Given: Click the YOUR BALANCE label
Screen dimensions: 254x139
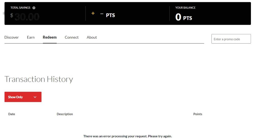Looking at the screenshot, I should [185, 8].
